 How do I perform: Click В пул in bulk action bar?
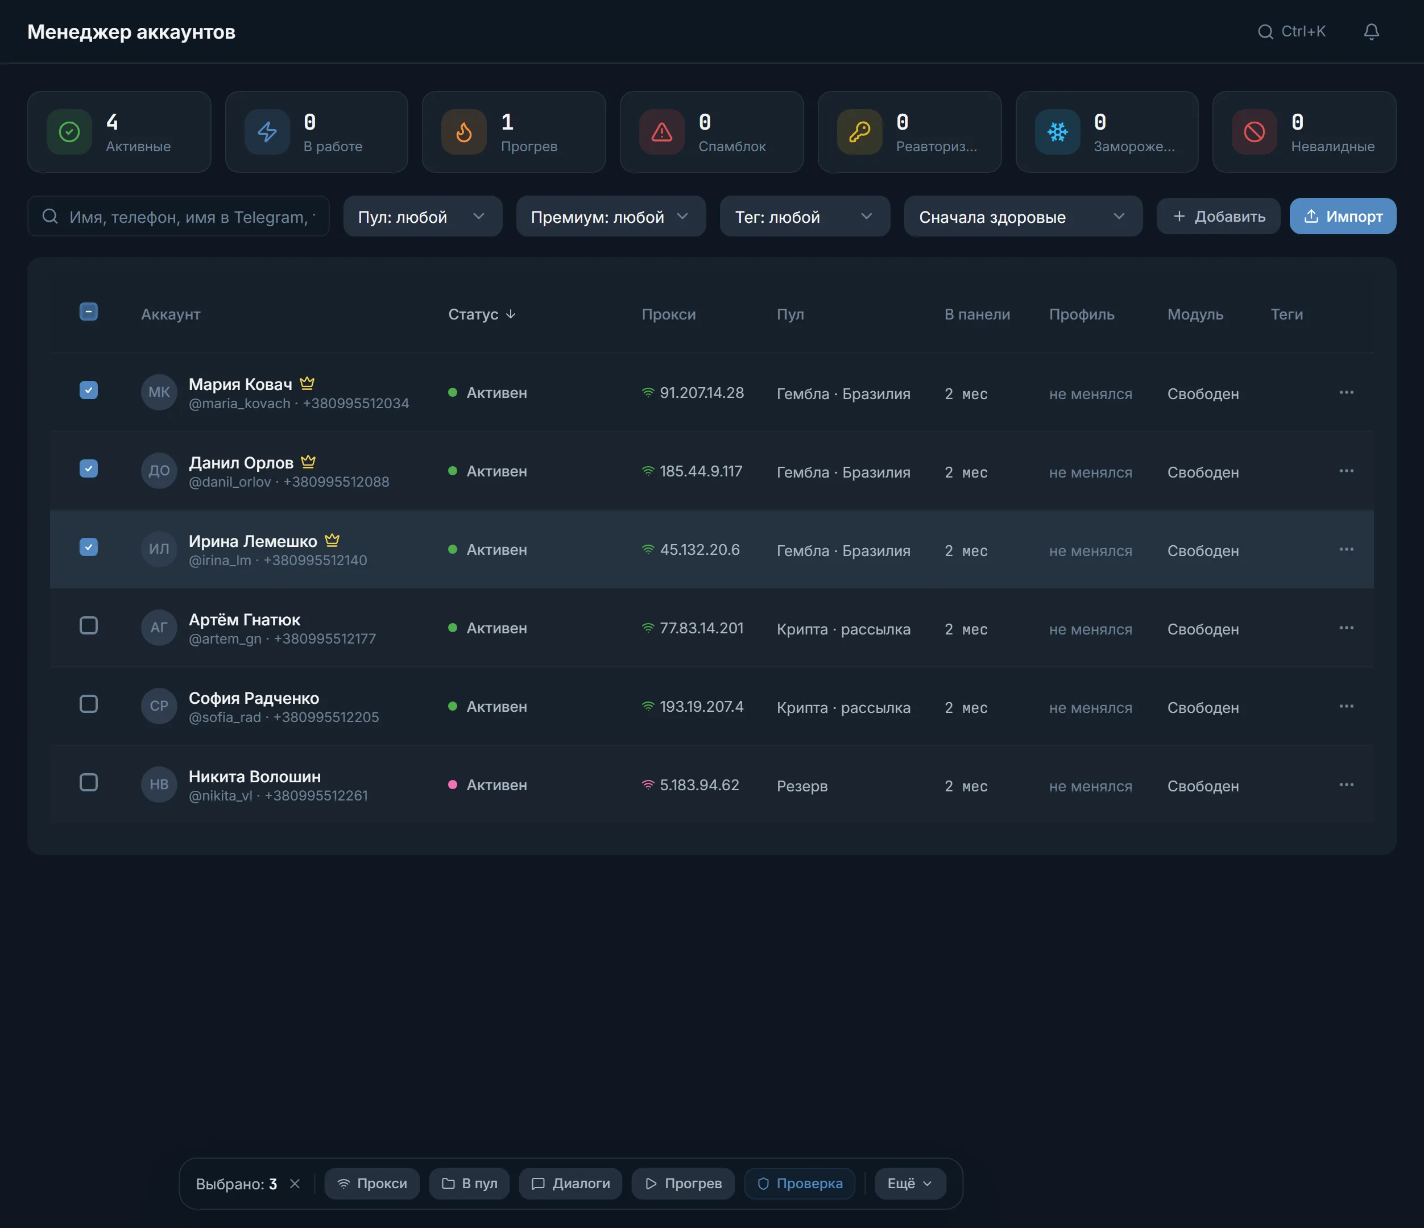click(469, 1183)
